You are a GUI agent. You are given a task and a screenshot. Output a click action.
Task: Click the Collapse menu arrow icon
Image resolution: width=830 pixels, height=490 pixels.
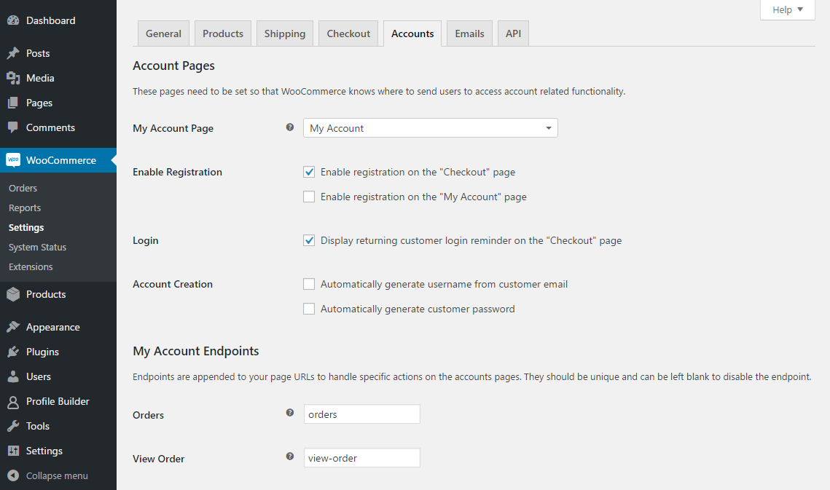point(13,475)
